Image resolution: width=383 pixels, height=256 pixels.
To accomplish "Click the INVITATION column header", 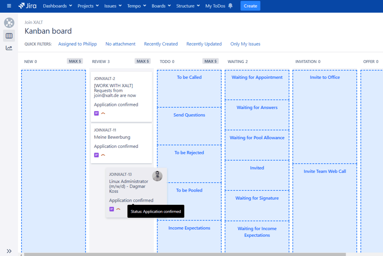I will tap(308, 62).
